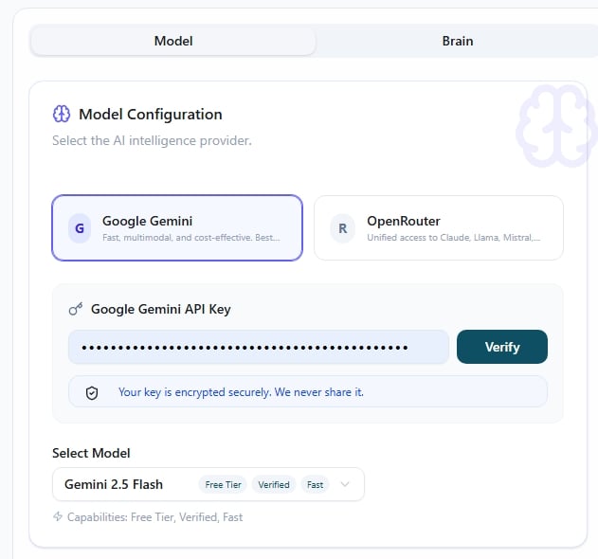Select the Google Gemini provider card
The height and width of the screenshot is (559, 598).
click(x=177, y=228)
